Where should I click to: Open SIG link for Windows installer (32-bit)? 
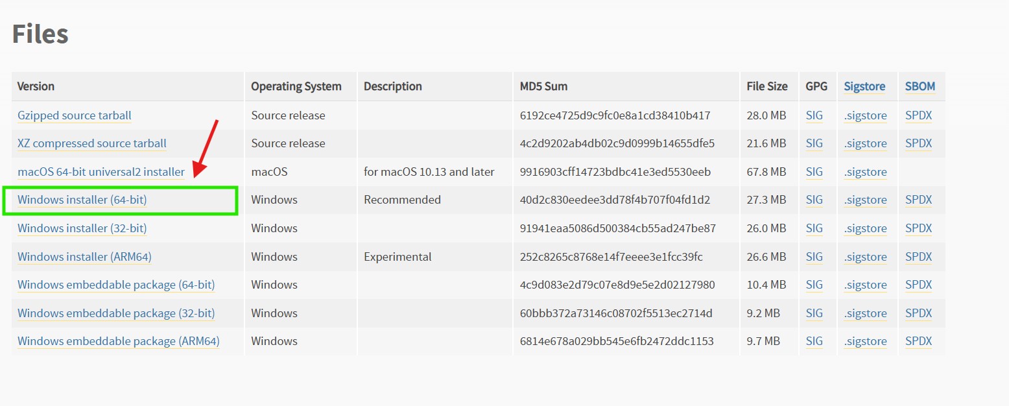click(x=814, y=228)
